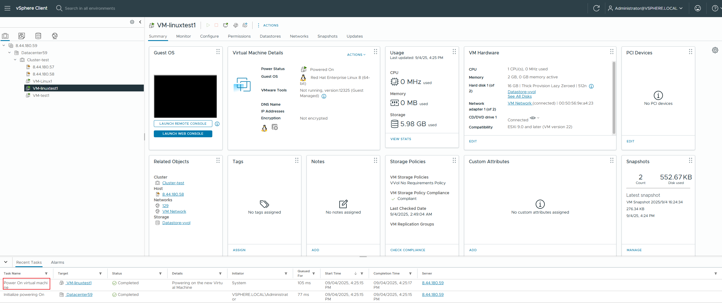The height and width of the screenshot is (303, 722).
Task: Click Edit Settings toolbar icon
Action: pyautogui.click(x=235, y=25)
